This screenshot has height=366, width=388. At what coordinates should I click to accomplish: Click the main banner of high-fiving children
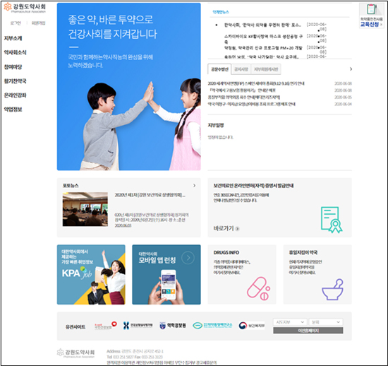(128, 87)
